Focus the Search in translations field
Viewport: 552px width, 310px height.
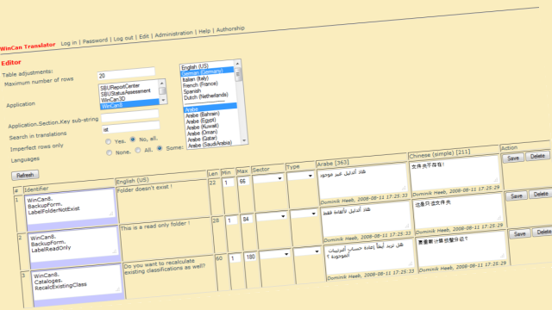(131, 127)
